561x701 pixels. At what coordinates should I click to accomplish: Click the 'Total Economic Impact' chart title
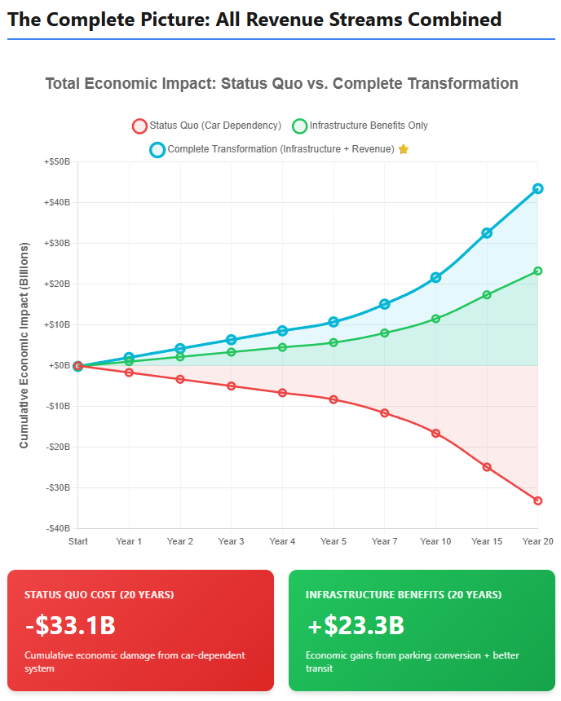tap(281, 83)
